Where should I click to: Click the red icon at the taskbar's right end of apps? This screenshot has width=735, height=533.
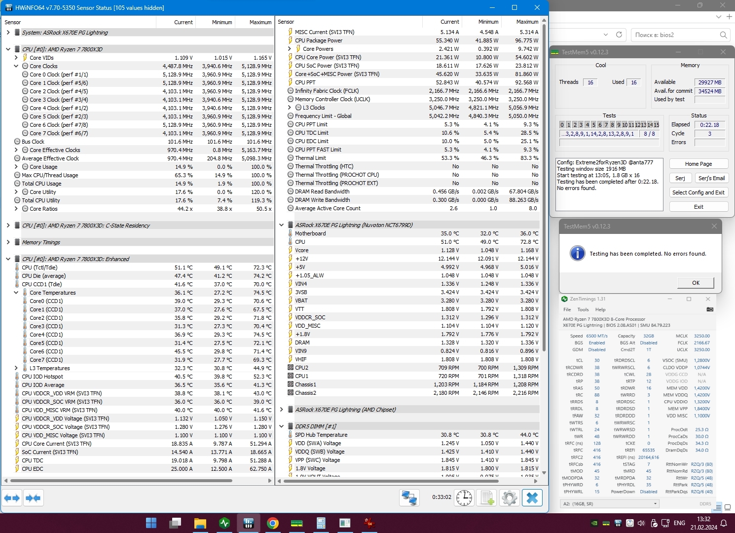coord(369,523)
